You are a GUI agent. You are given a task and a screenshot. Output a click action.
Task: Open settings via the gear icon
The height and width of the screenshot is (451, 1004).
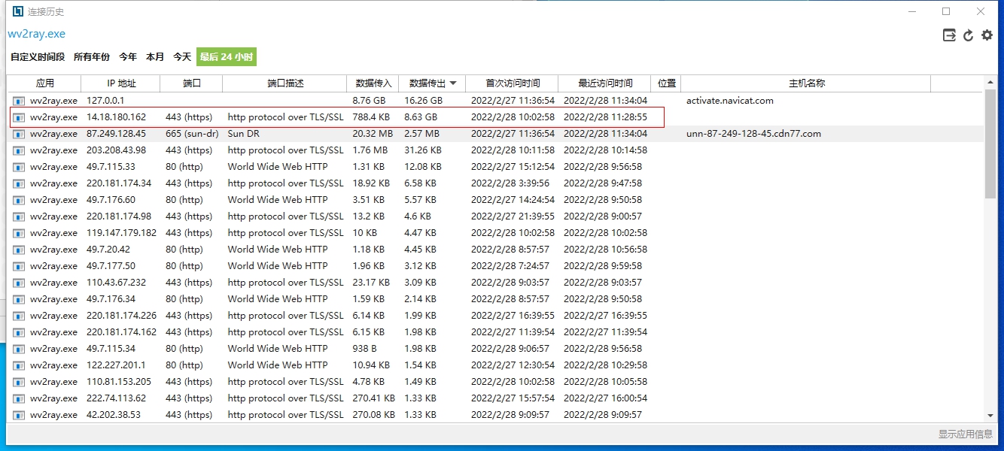987,35
